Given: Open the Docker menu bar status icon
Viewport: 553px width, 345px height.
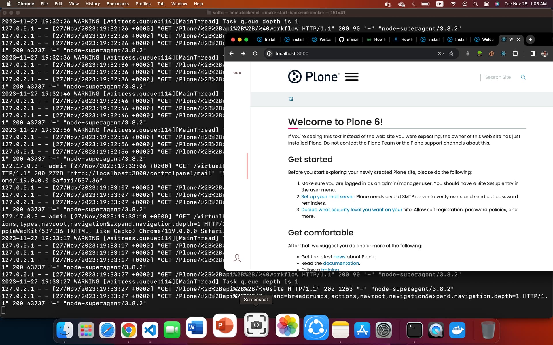Looking at the screenshot, I should click(388, 4).
